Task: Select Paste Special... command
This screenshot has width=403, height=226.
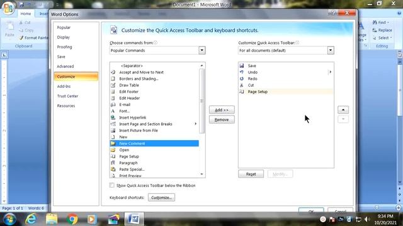Action: (x=154, y=169)
